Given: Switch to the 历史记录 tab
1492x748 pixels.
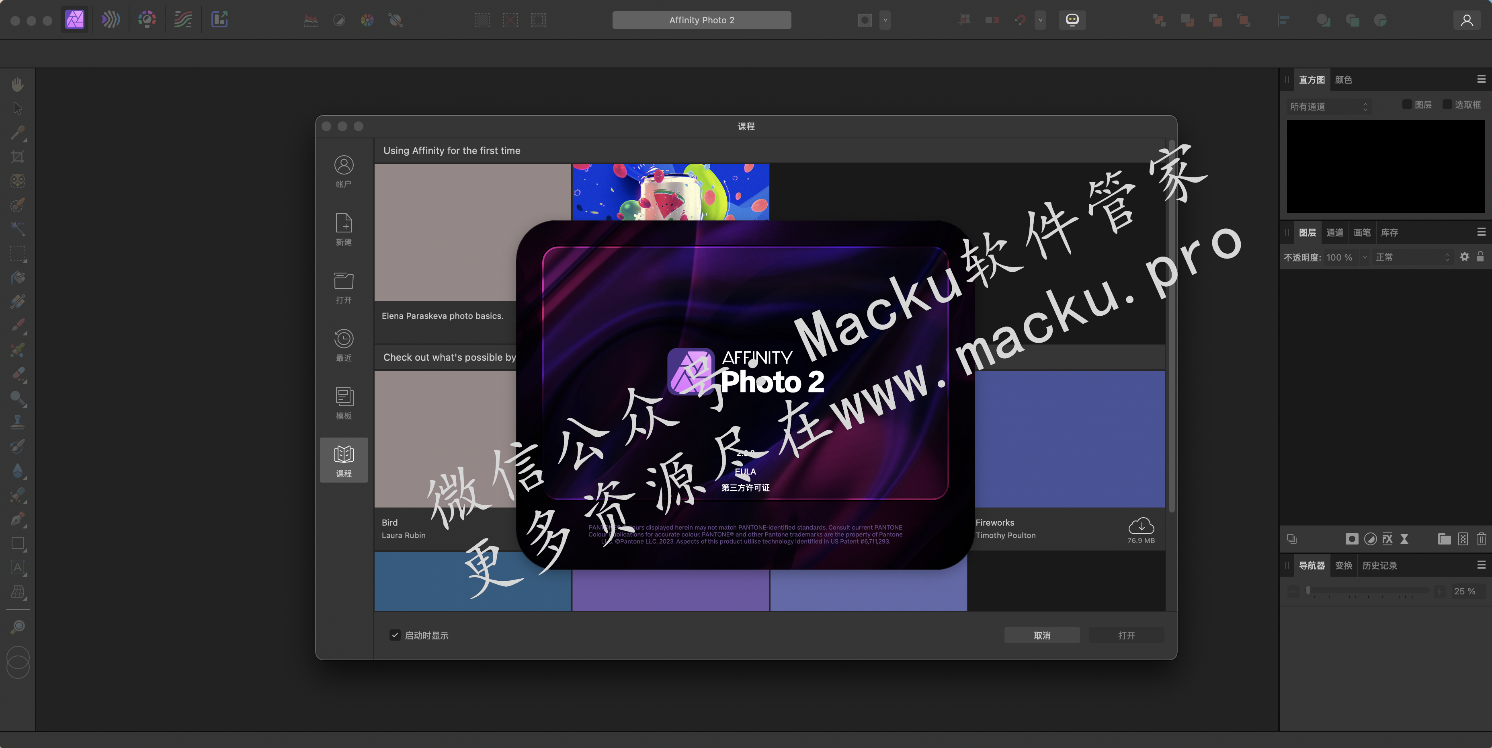Looking at the screenshot, I should [1379, 565].
